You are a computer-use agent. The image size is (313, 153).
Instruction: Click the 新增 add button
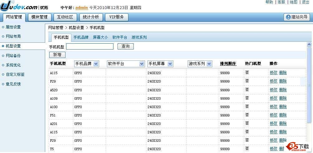pyautogui.click(x=57, y=55)
